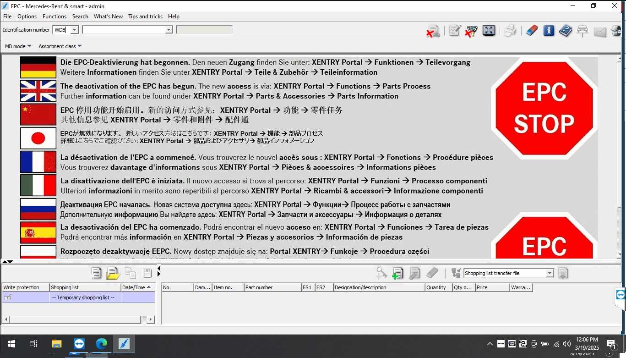Click the full-screen expand arrows icon

[x=489, y=31]
